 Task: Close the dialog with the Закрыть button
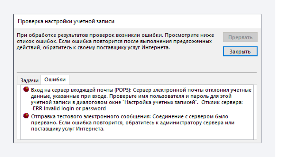[x=240, y=52]
